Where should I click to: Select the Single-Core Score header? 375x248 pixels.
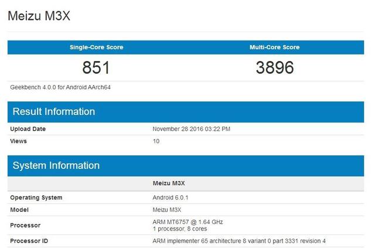[96, 47]
